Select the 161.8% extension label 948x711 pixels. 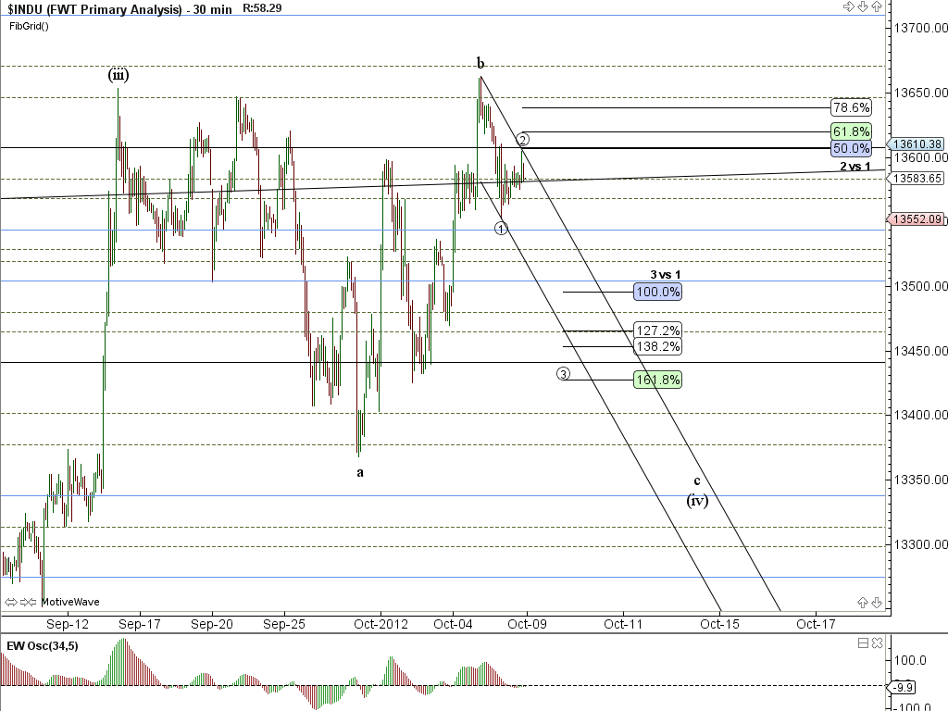658,380
